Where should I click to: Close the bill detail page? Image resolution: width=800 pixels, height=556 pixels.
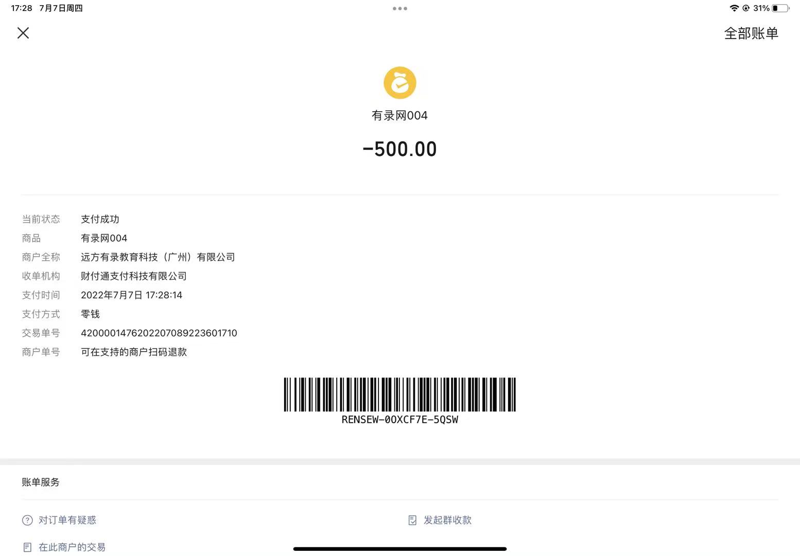click(x=23, y=33)
